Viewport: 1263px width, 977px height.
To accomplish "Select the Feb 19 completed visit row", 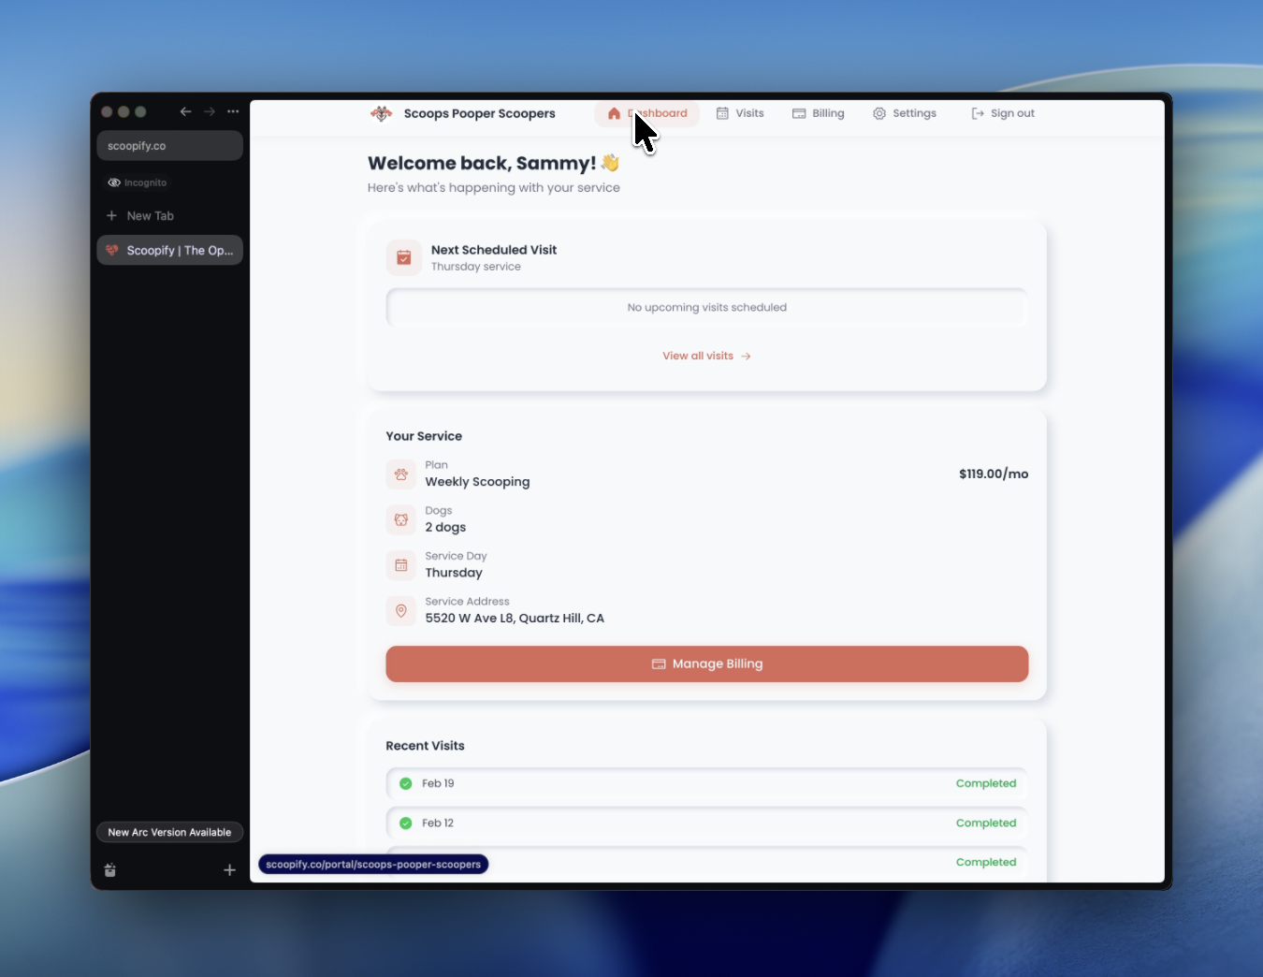I will click(x=706, y=783).
